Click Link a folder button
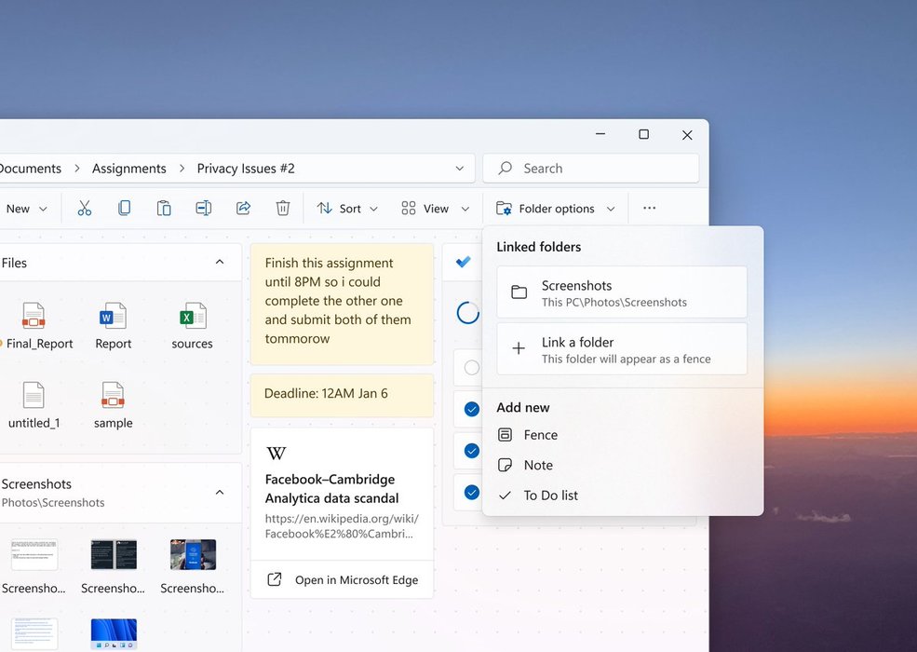 621,349
